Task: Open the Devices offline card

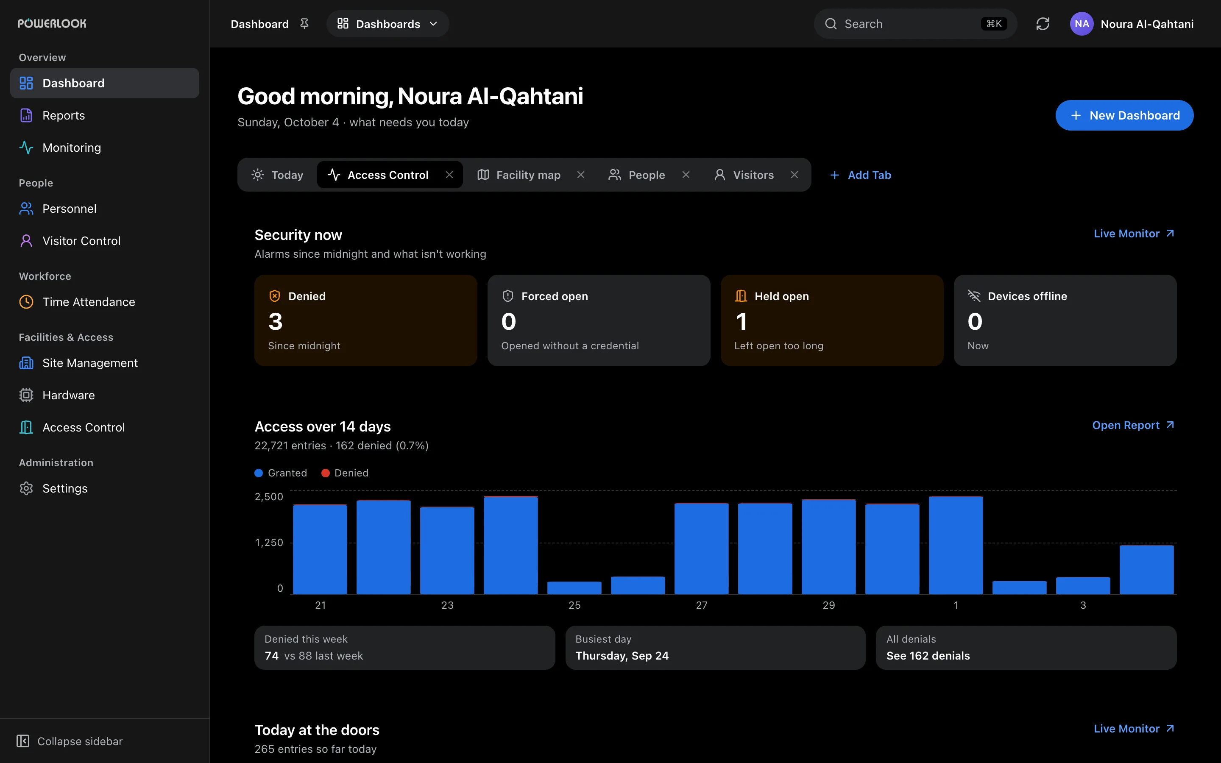Action: (1065, 320)
